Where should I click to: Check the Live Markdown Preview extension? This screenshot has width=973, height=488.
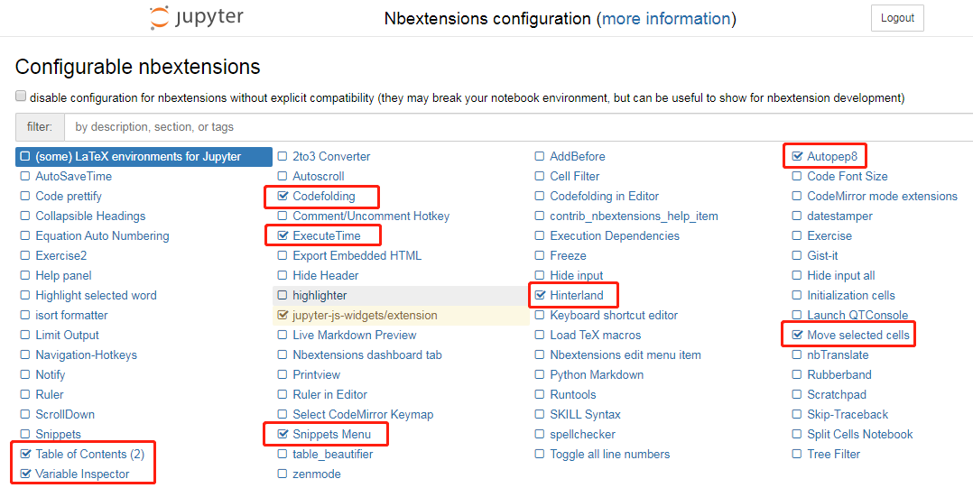click(x=283, y=335)
